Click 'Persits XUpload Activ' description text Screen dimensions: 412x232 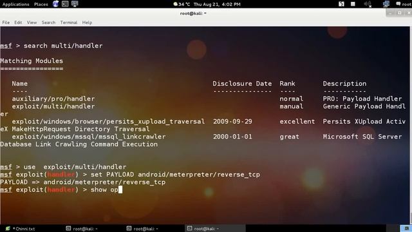364,122
